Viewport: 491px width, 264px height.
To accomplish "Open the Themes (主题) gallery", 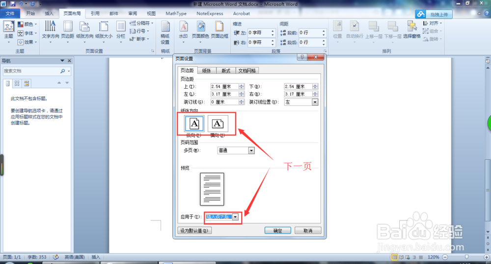I will point(8,32).
